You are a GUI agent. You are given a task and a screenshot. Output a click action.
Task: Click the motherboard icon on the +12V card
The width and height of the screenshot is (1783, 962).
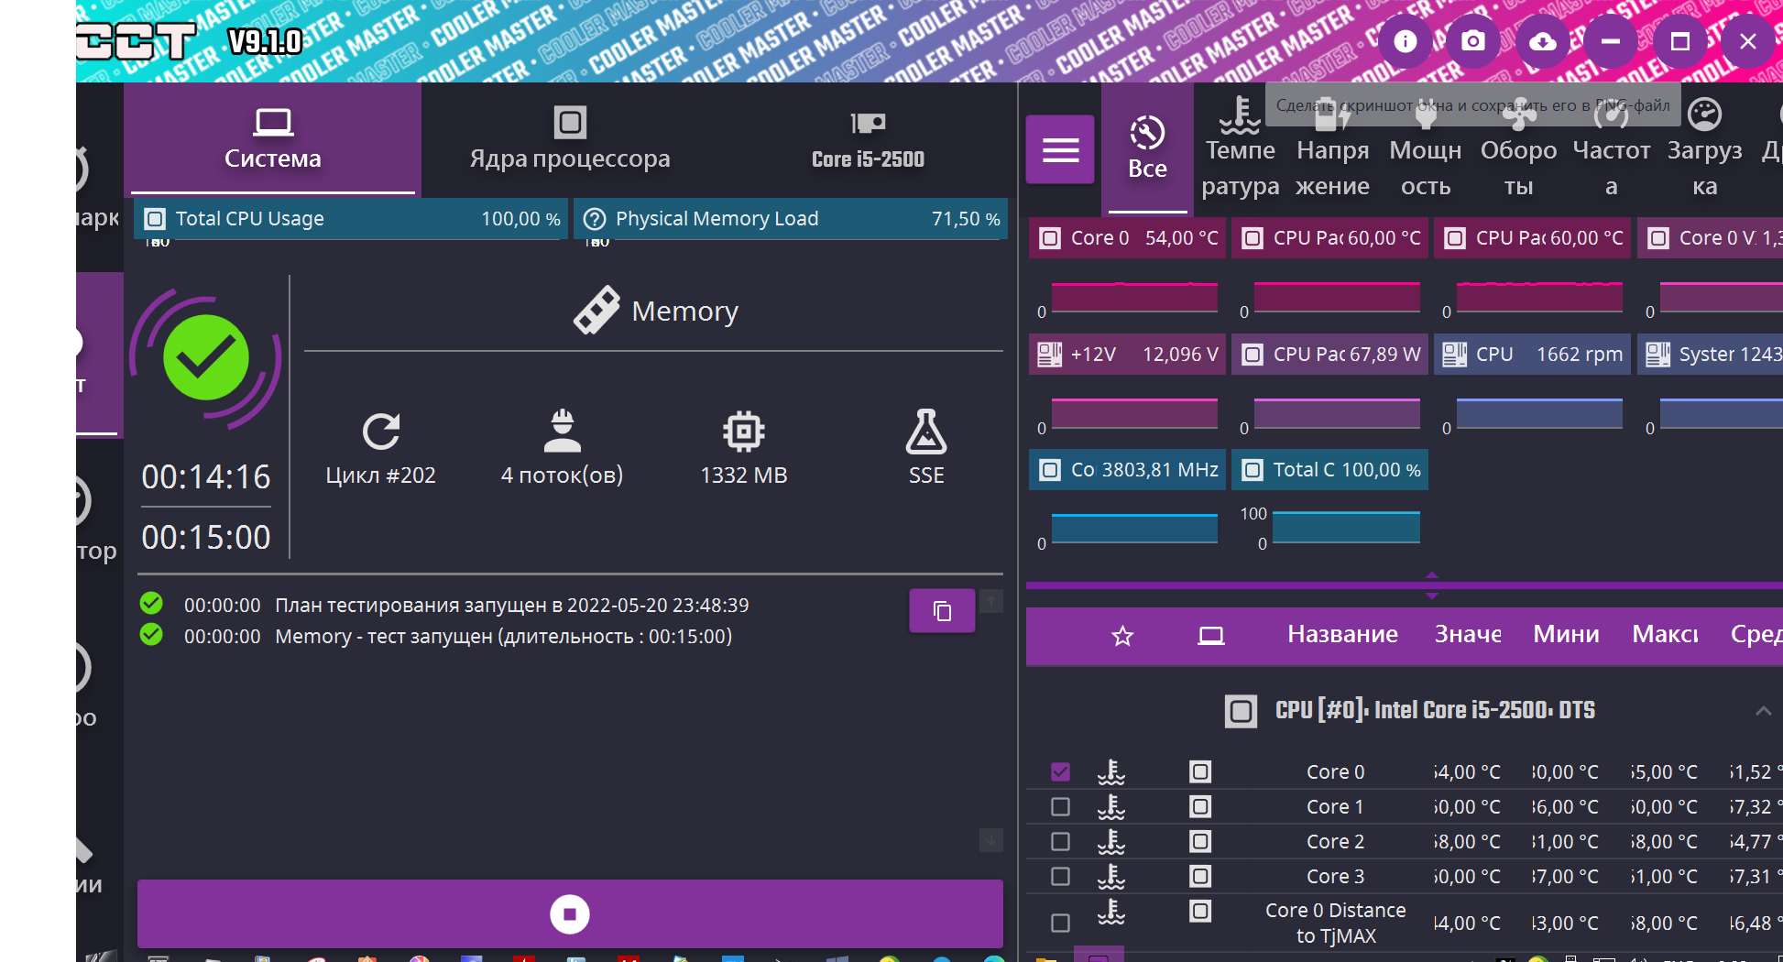tap(1049, 355)
